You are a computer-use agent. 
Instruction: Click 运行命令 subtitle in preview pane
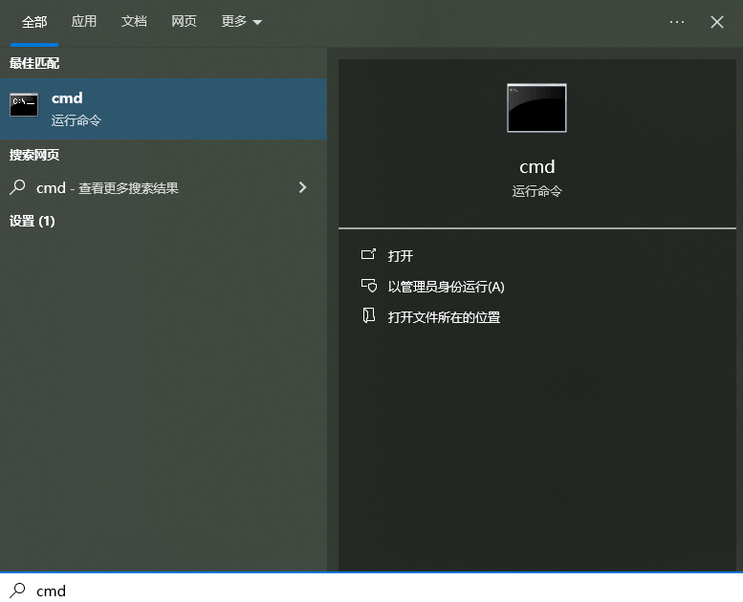pyautogui.click(x=536, y=191)
